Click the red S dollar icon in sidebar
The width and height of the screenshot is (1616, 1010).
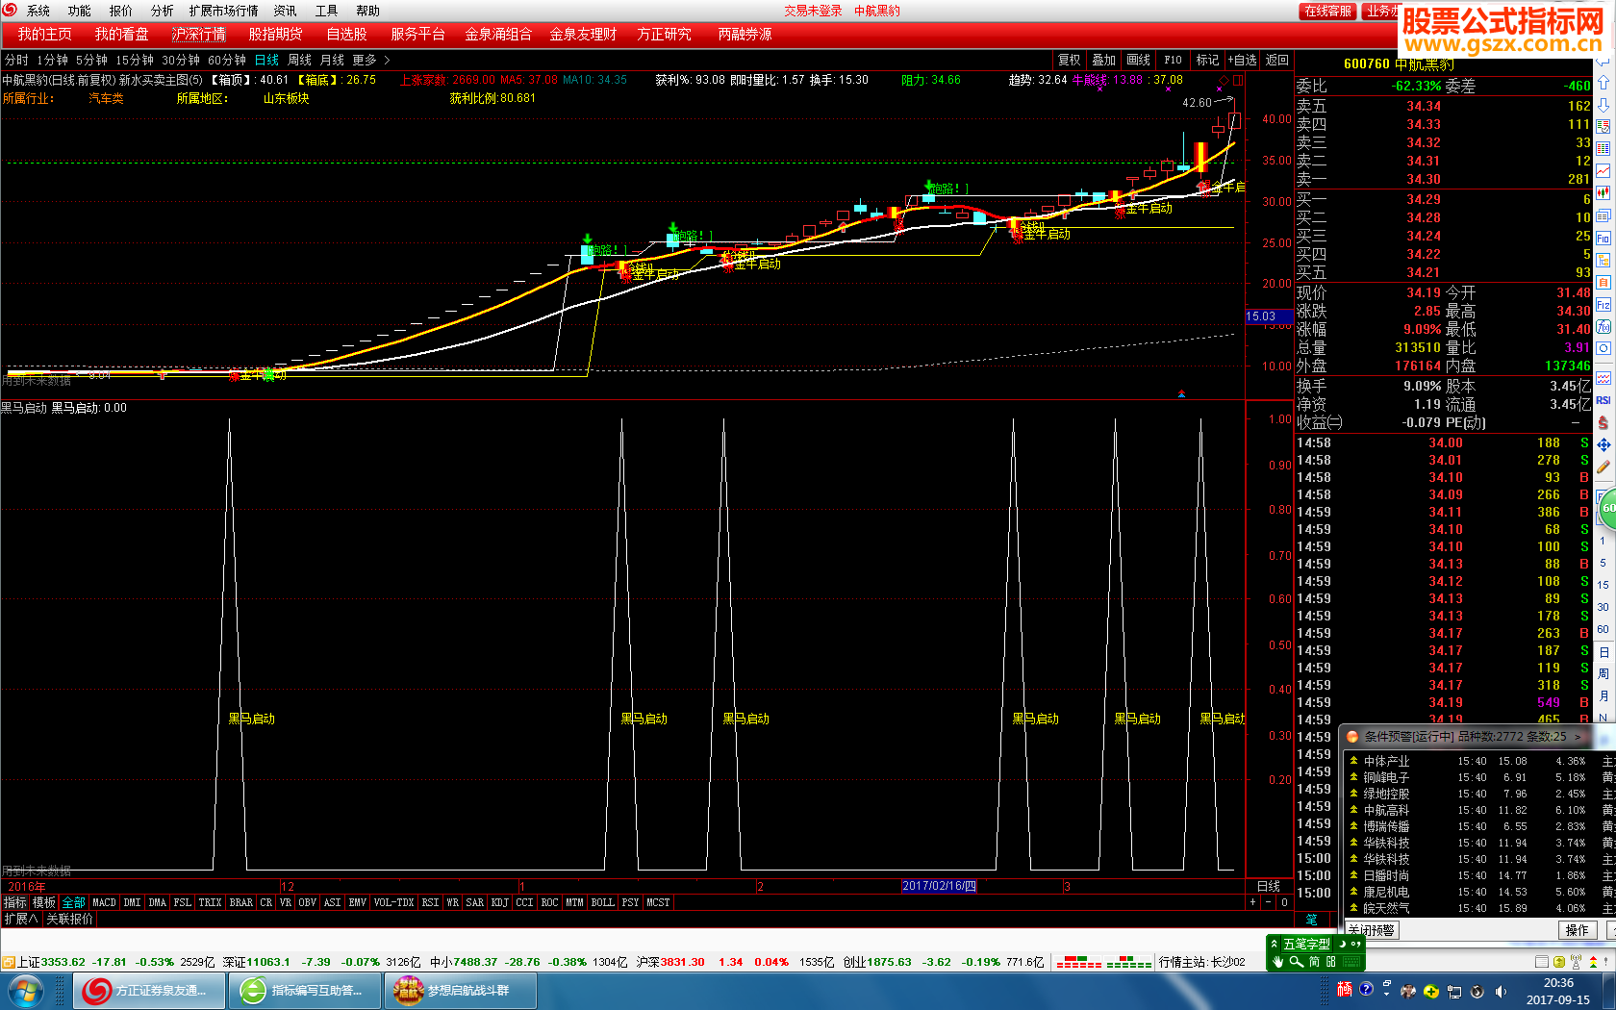pos(1603,422)
